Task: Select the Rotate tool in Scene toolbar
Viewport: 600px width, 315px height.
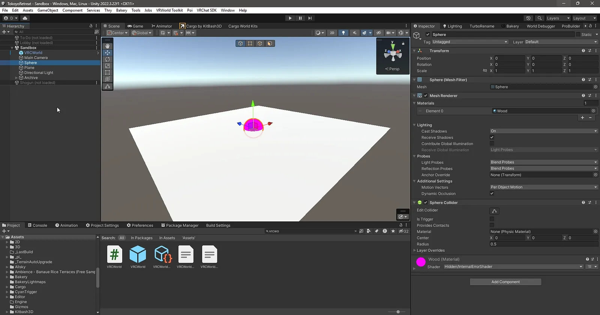Action: (108, 59)
